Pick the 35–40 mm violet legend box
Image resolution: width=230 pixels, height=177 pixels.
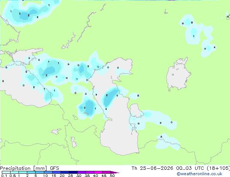tap(90, 172)
